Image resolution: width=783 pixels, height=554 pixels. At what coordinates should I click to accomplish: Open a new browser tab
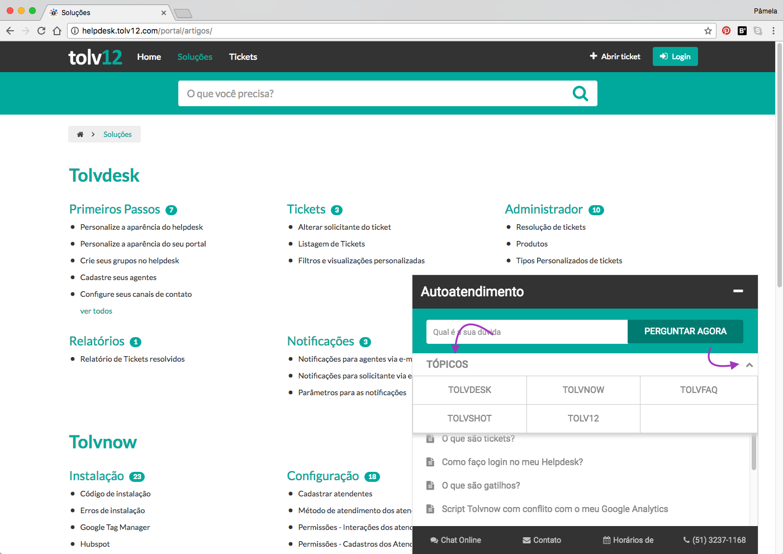tap(183, 13)
